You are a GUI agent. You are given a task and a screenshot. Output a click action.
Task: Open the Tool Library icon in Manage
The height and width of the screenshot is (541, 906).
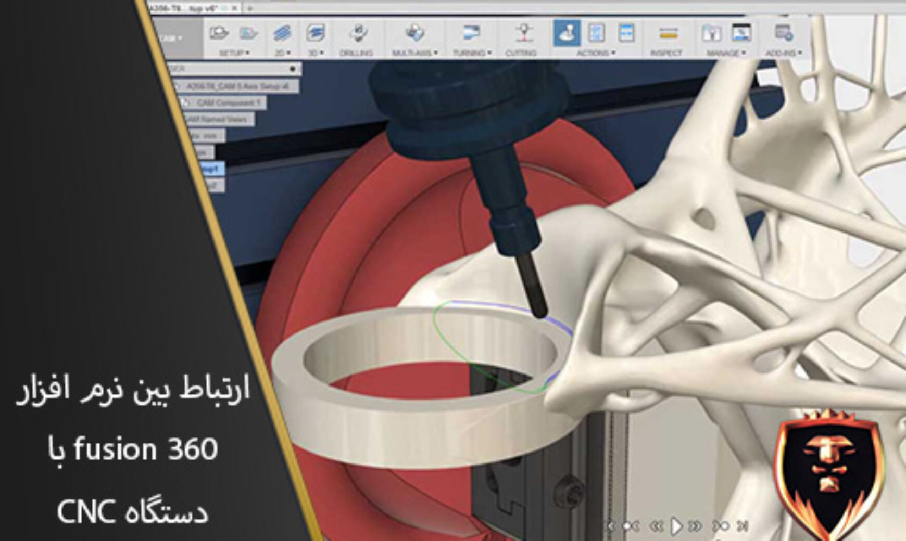pyautogui.click(x=711, y=33)
